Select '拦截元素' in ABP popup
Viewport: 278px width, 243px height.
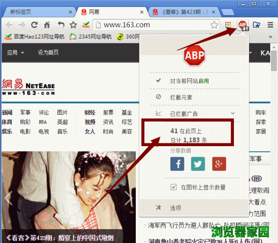click(x=181, y=97)
